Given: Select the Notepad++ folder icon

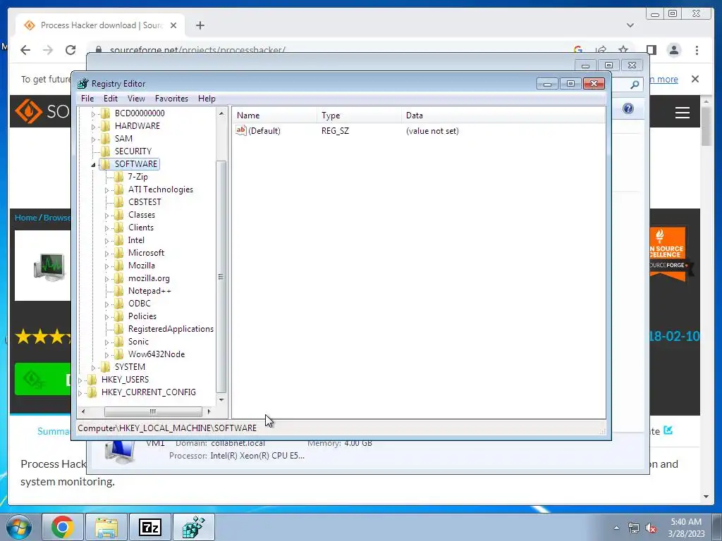Looking at the screenshot, I should 118,291.
